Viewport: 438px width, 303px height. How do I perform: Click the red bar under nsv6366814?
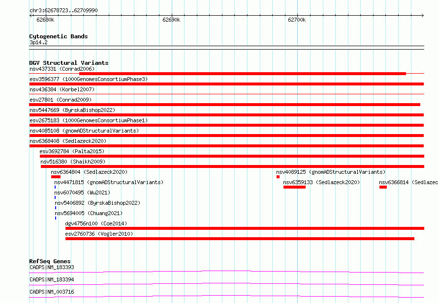click(x=383, y=187)
